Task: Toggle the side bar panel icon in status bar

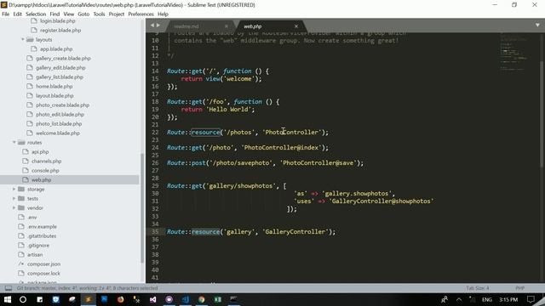Action: [x=9, y=288]
